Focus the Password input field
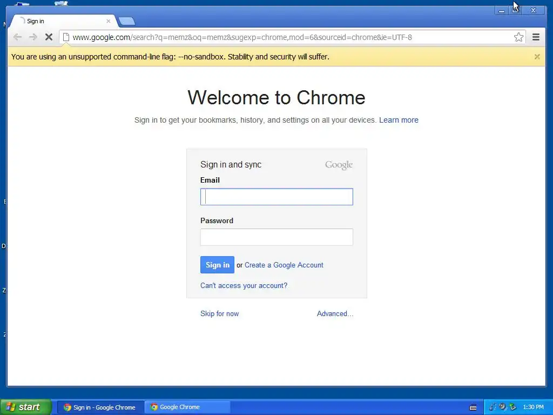553x415 pixels. [x=276, y=237]
